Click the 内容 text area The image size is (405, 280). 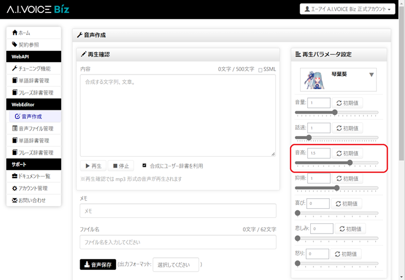coord(178,115)
